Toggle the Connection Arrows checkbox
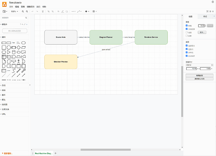The height and width of the screenshot is (156, 216). (x=187, y=46)
